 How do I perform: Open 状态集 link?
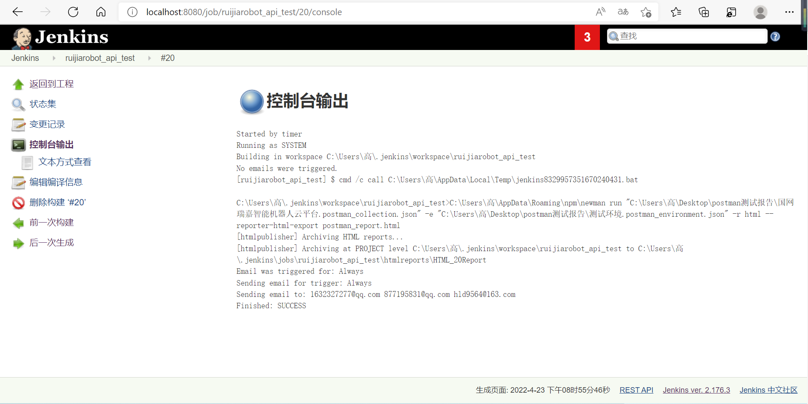pyautogui.click(x=43, y=104)
